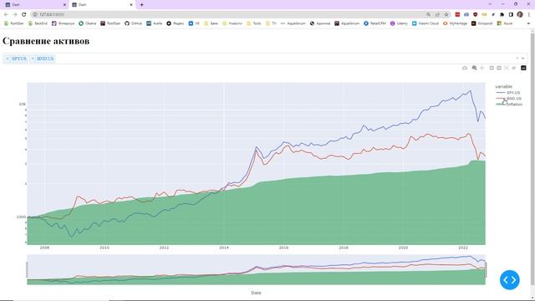Image resolution: width=535 pixels, height=301 pixels.
Task: Open a new browser tab
Action: (x=141, y=5)
